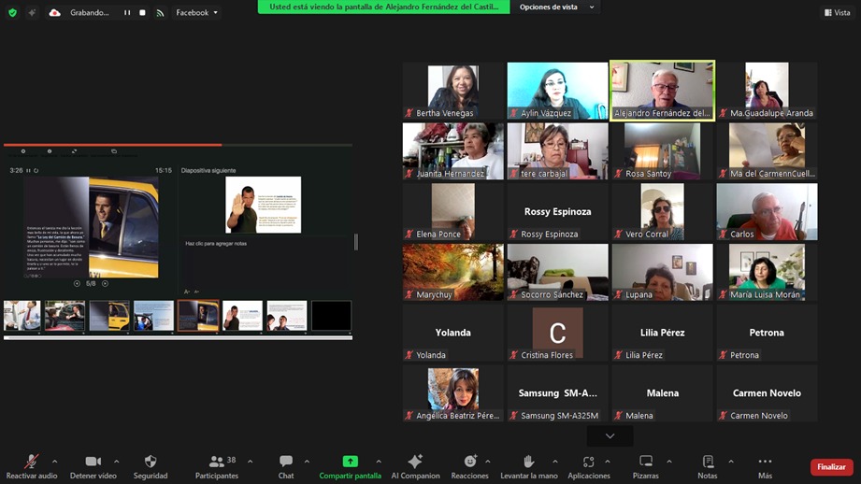The width and height of the screenshot is (861, 484).
Task: Open the Seguridad shield options
Action: click(151, 462)
